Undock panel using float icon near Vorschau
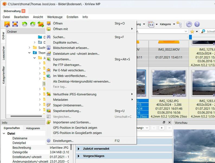 pyautogui.click(x=164, y=123)
